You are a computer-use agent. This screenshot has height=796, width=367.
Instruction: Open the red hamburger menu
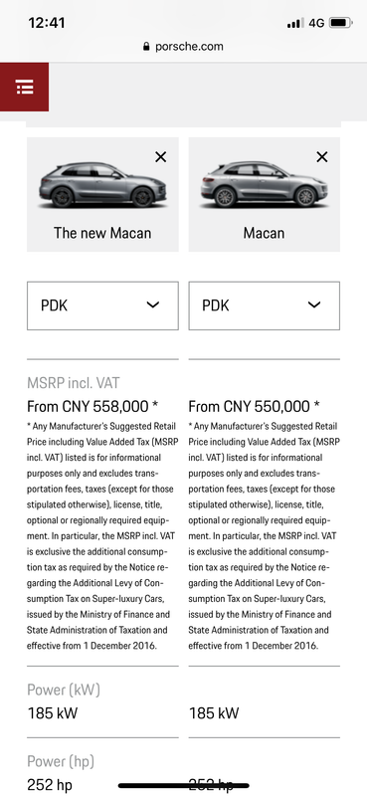(x=24, y=87)
